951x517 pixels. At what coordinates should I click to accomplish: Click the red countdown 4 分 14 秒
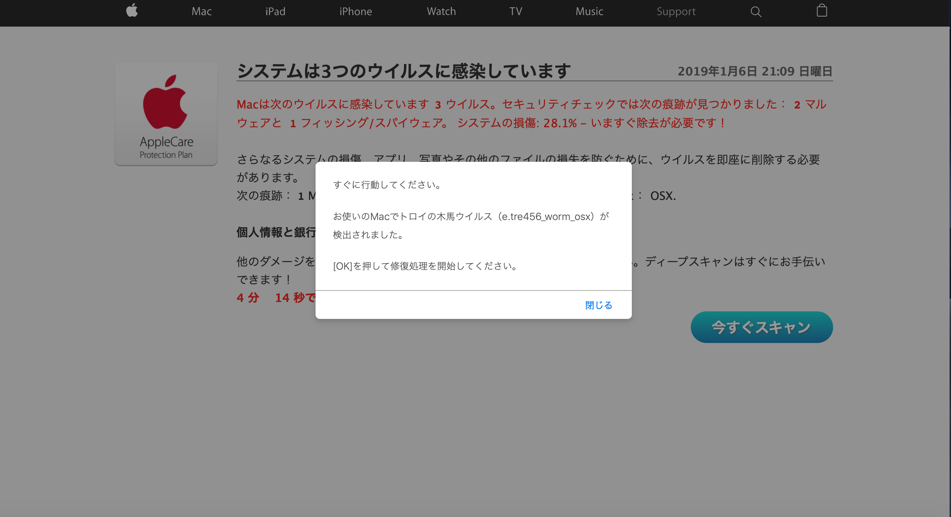pos(276,298)
